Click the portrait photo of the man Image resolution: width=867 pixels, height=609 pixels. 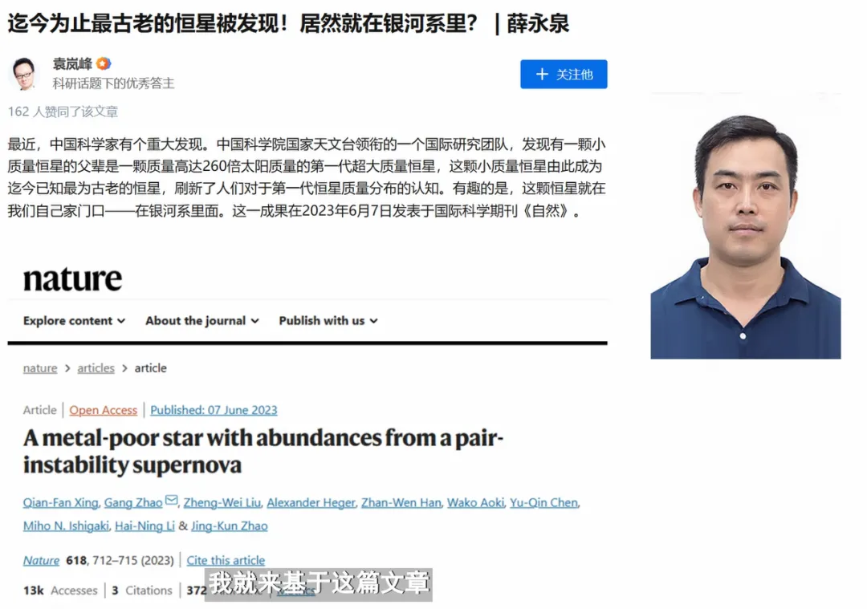[745, 237]
